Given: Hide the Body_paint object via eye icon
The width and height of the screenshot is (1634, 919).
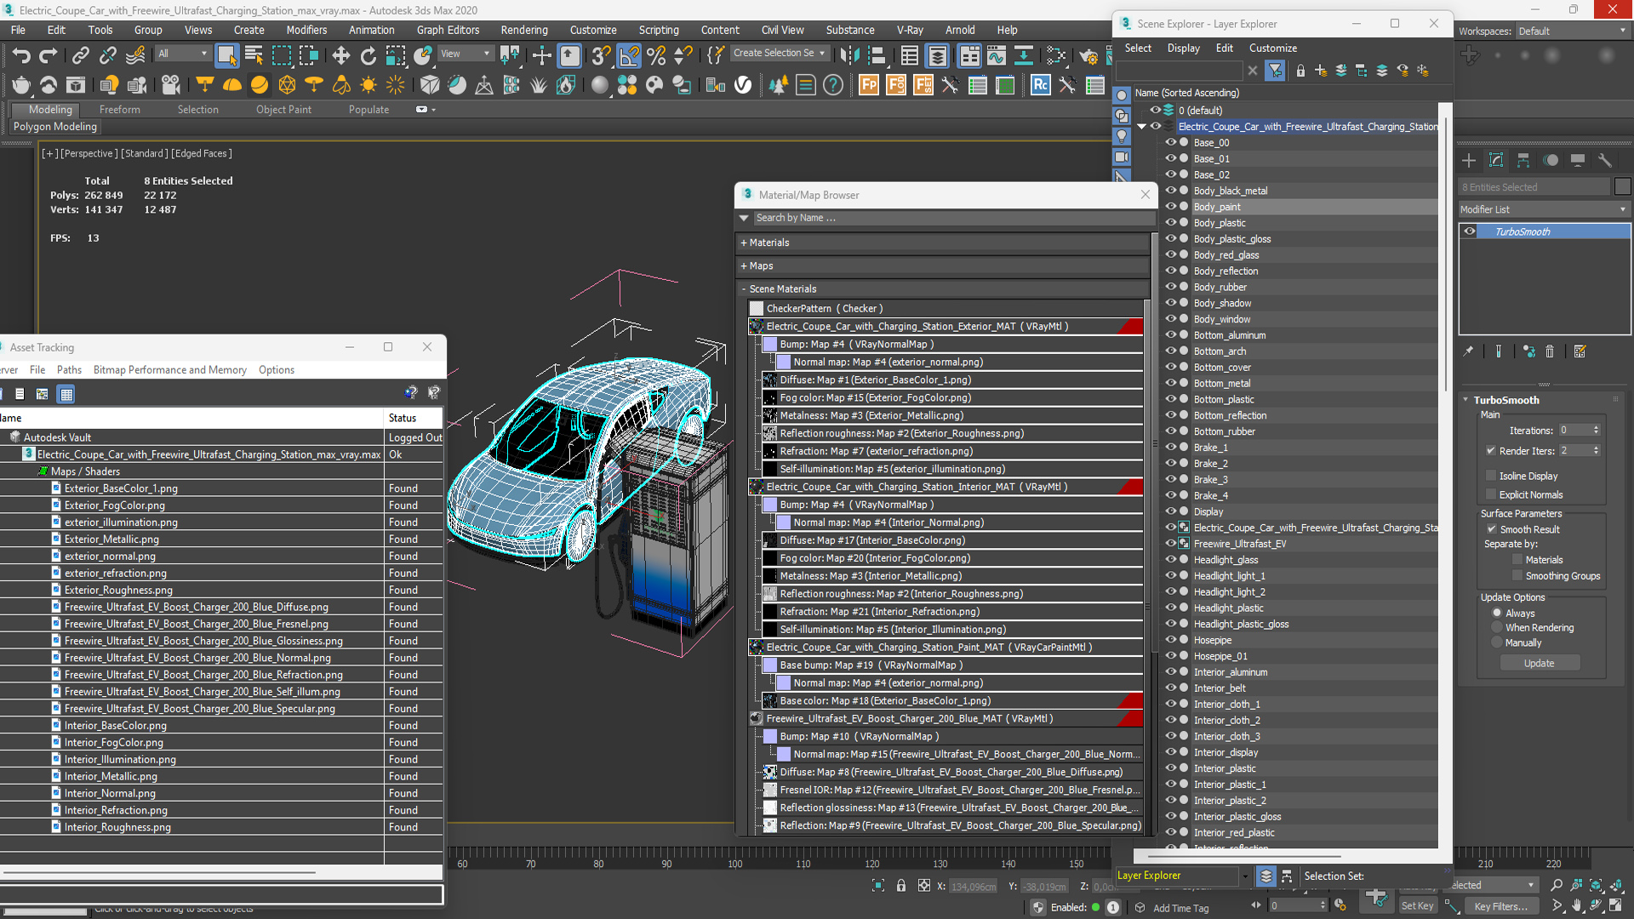Looking at the screenshot, I should (x=1171, y=207).
